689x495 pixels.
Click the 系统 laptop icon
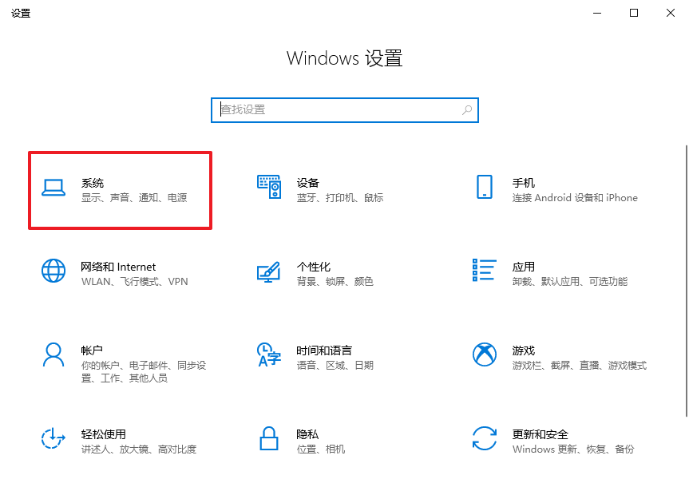(53, 187)
